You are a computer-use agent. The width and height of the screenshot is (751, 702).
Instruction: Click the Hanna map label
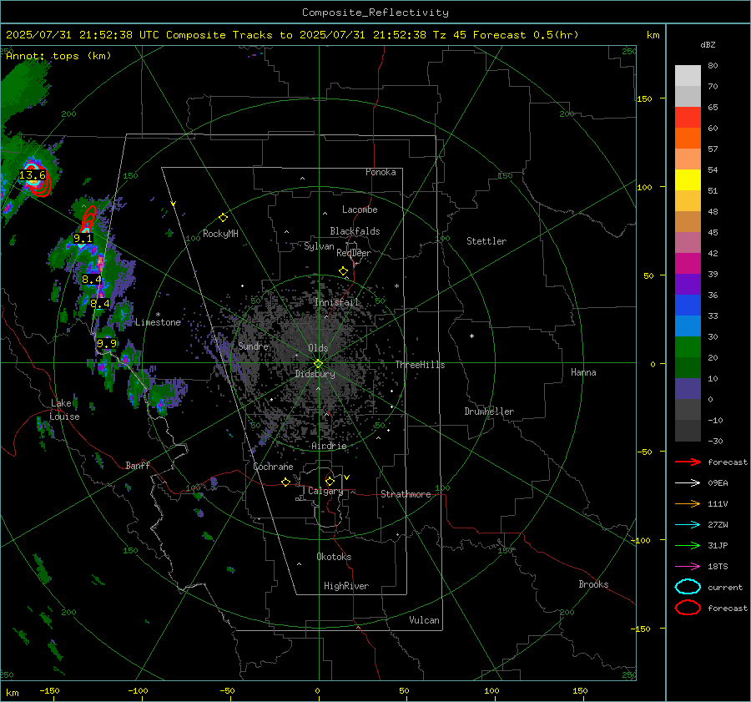click(x=583, y=372)
